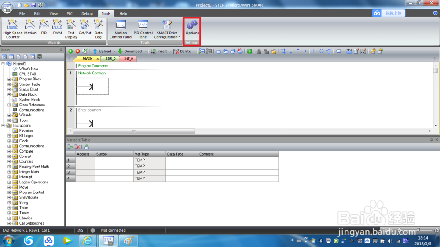Screen dimensions: 440x247
Task: Click the editor horizontal scrollbar
Action: [x=134, y=131]
